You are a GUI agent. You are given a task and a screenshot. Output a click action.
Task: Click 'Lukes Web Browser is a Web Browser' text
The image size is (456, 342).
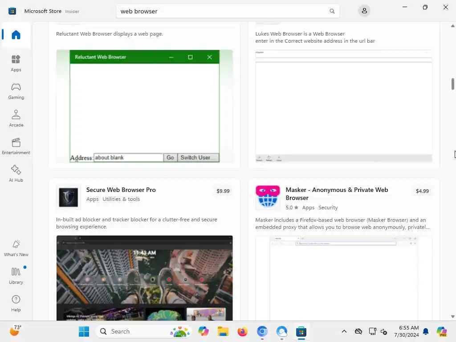point(300,34)
